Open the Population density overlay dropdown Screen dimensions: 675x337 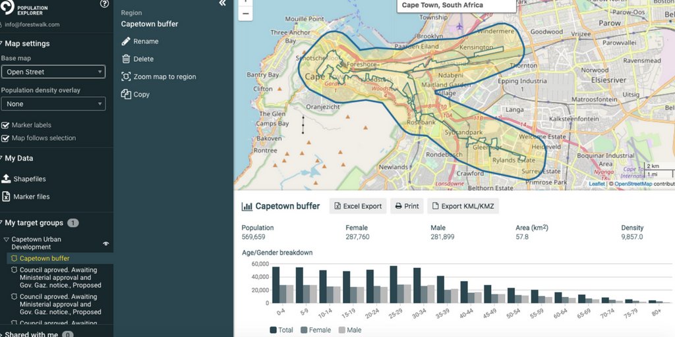(x=53, y=103)
